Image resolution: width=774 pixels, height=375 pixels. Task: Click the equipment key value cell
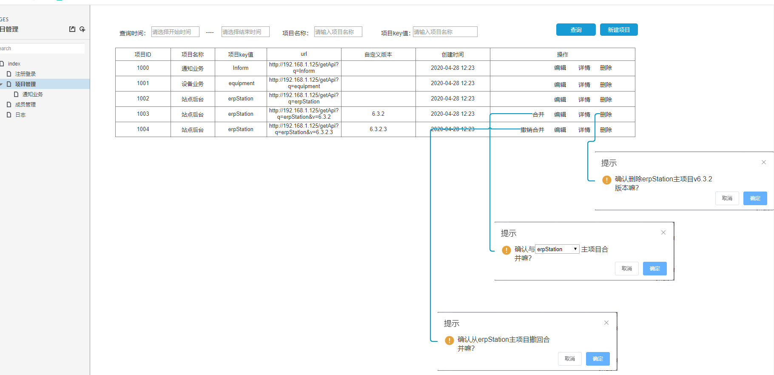[241, 83]
